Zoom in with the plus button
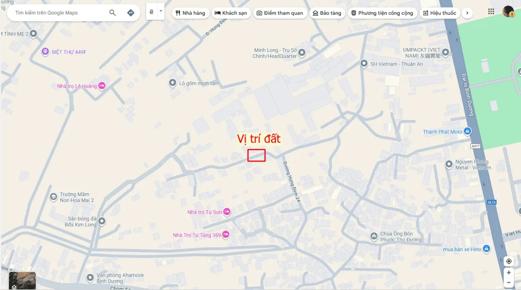Screen dimensions: 521x290 pos(508,273)
